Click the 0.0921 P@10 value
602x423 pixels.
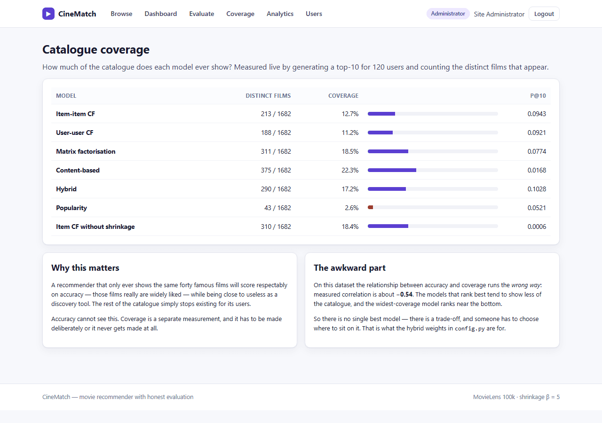pos(537,133)
